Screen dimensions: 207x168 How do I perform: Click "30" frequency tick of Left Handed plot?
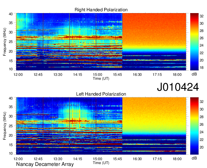[11, 116]
